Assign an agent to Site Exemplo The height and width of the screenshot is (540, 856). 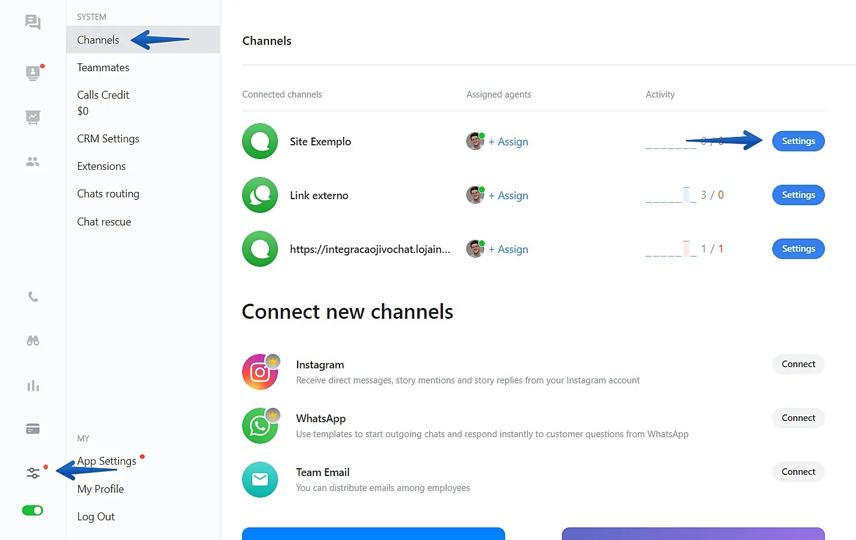point(508,142)
